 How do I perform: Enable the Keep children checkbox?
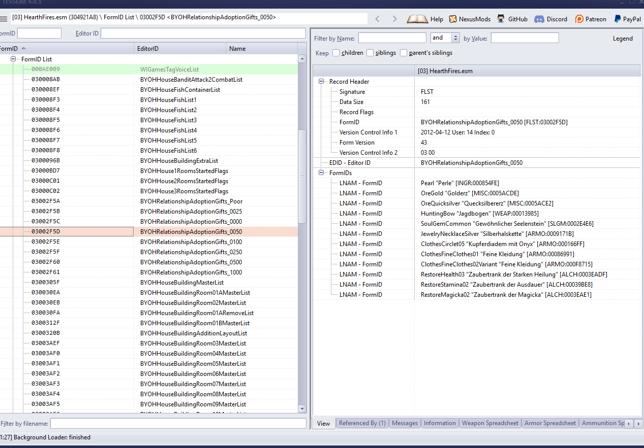point(336,53)
